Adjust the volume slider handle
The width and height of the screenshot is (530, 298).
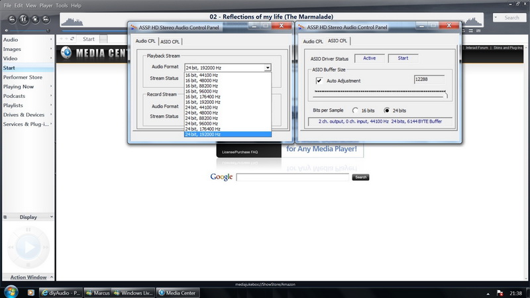coord(48,30)
